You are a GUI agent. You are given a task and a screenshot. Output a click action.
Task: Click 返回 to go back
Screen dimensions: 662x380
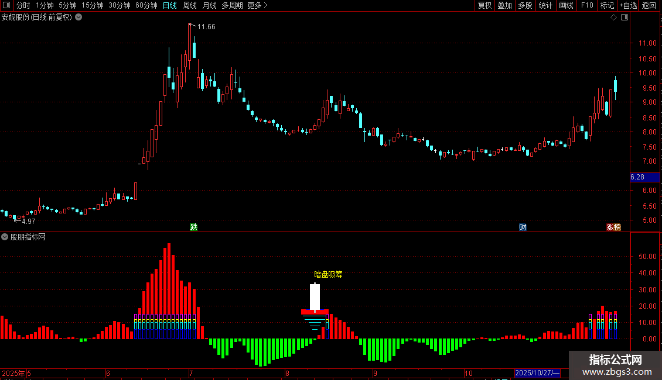[x=649, y=5]
